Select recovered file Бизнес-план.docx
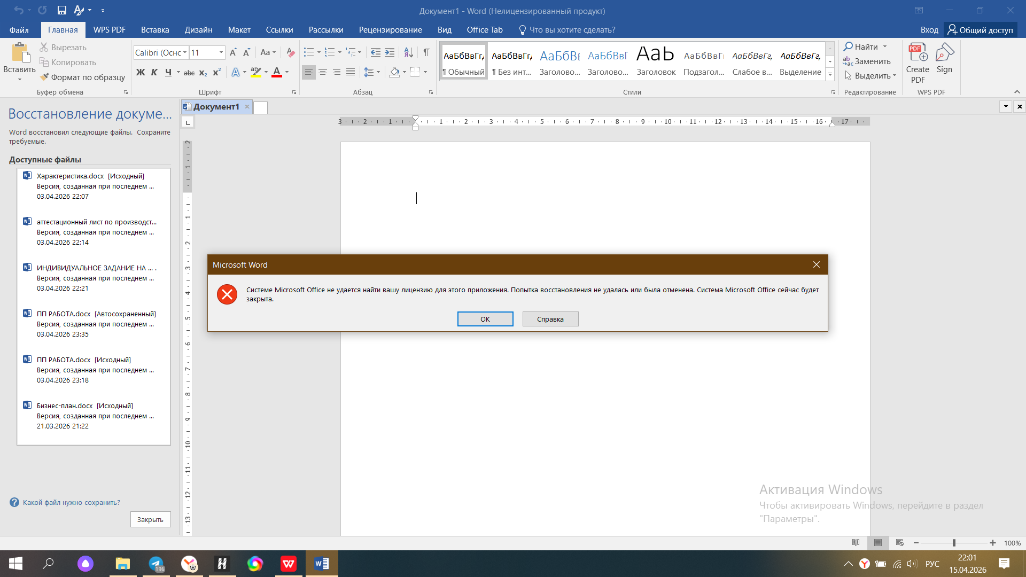 pyautogui.click(x=94, y=416)
